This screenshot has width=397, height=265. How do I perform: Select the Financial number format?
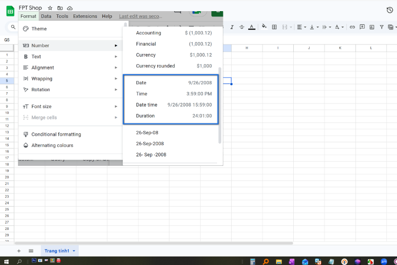pos(173,44)
